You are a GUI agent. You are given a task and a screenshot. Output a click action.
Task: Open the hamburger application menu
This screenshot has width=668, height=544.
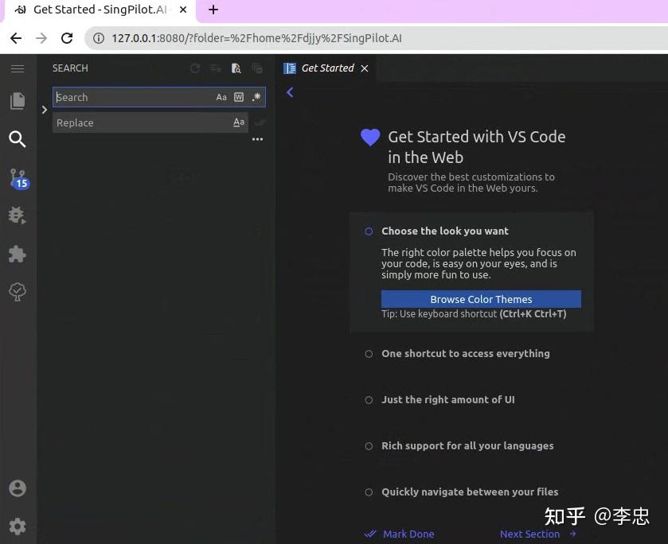click(18, 68)
